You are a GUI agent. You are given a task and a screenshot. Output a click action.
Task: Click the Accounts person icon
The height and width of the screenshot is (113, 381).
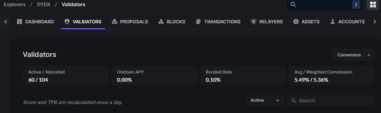(333, 22)
